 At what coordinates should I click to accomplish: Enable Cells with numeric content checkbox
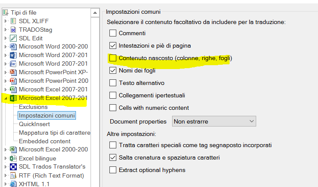click(x=113, y=108)
